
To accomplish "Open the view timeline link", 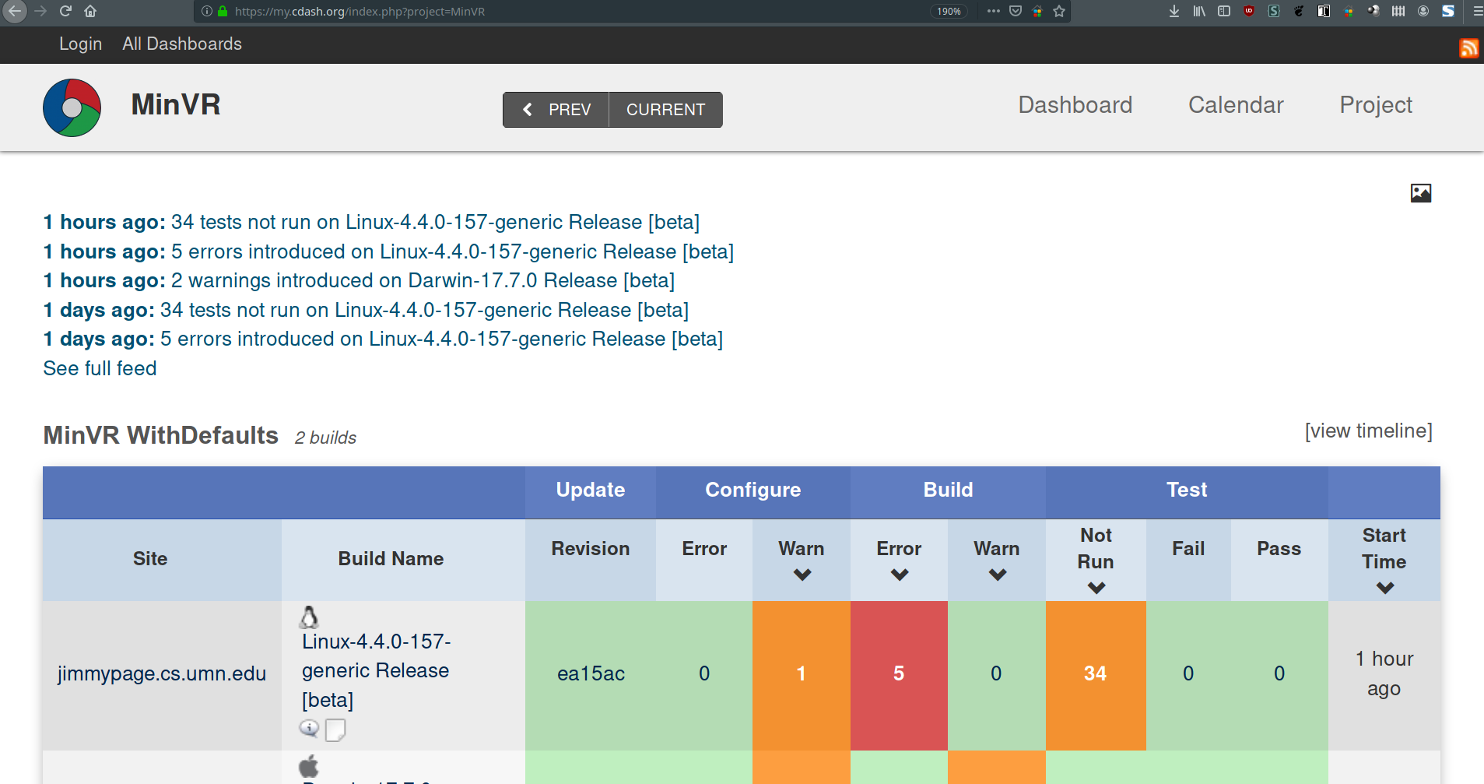I will point(1367,431).
